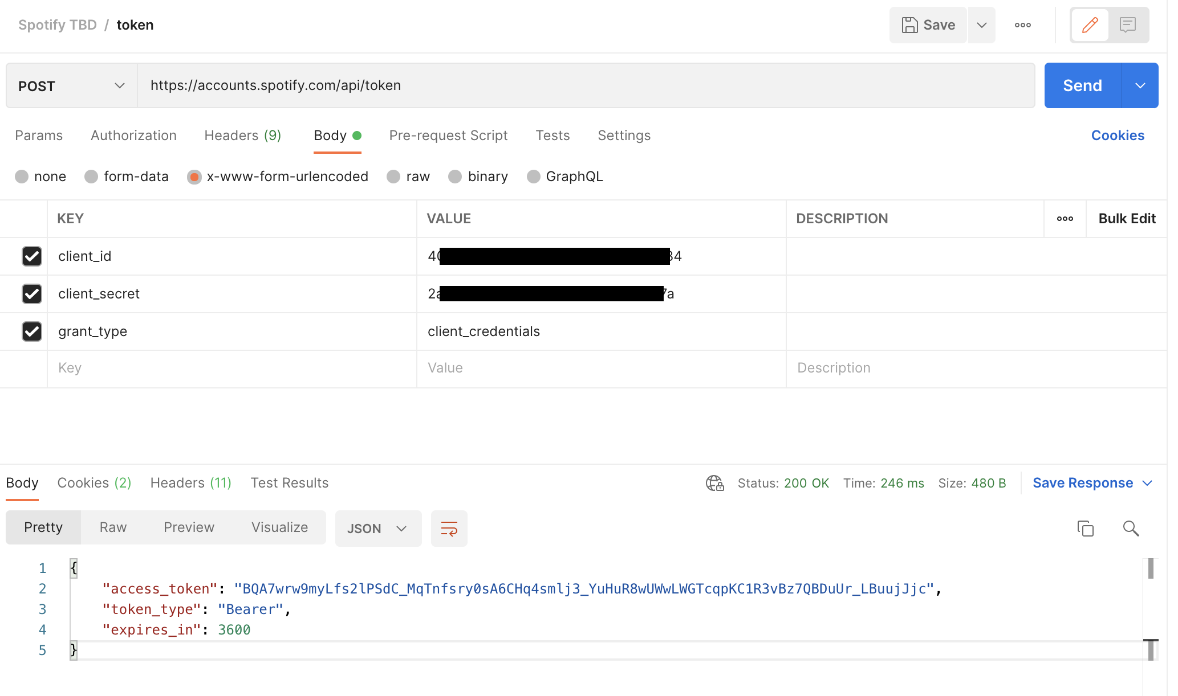Uncheck the client_id row checkbox
The height and width of the screenshot is (696, 1178).
[32, 256]
